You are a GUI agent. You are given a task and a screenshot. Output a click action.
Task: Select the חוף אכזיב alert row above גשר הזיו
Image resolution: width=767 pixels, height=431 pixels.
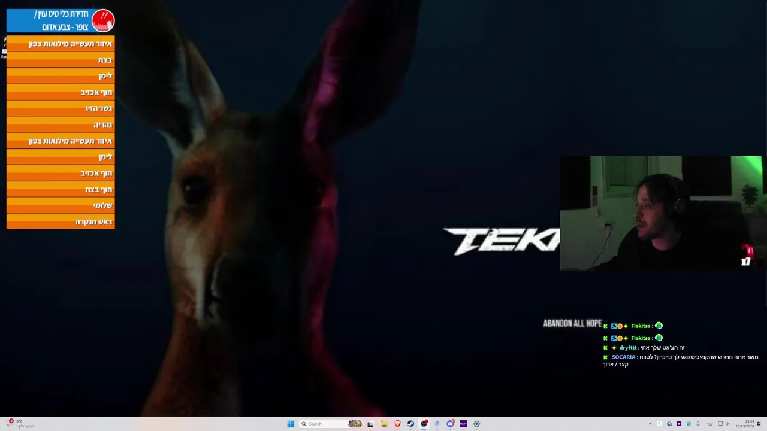61,92
